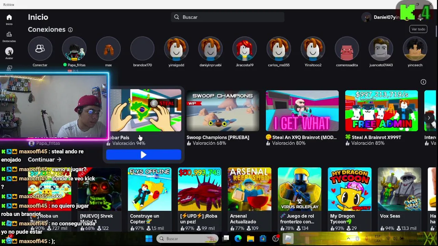
Task: Open max connection avatar
Action: (x=108, y=49)
